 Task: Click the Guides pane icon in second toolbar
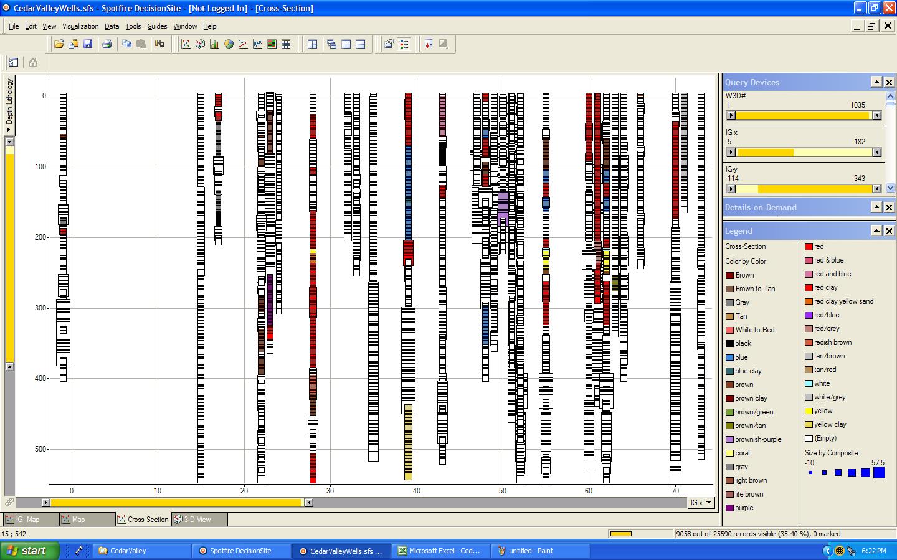click(14, 62)
